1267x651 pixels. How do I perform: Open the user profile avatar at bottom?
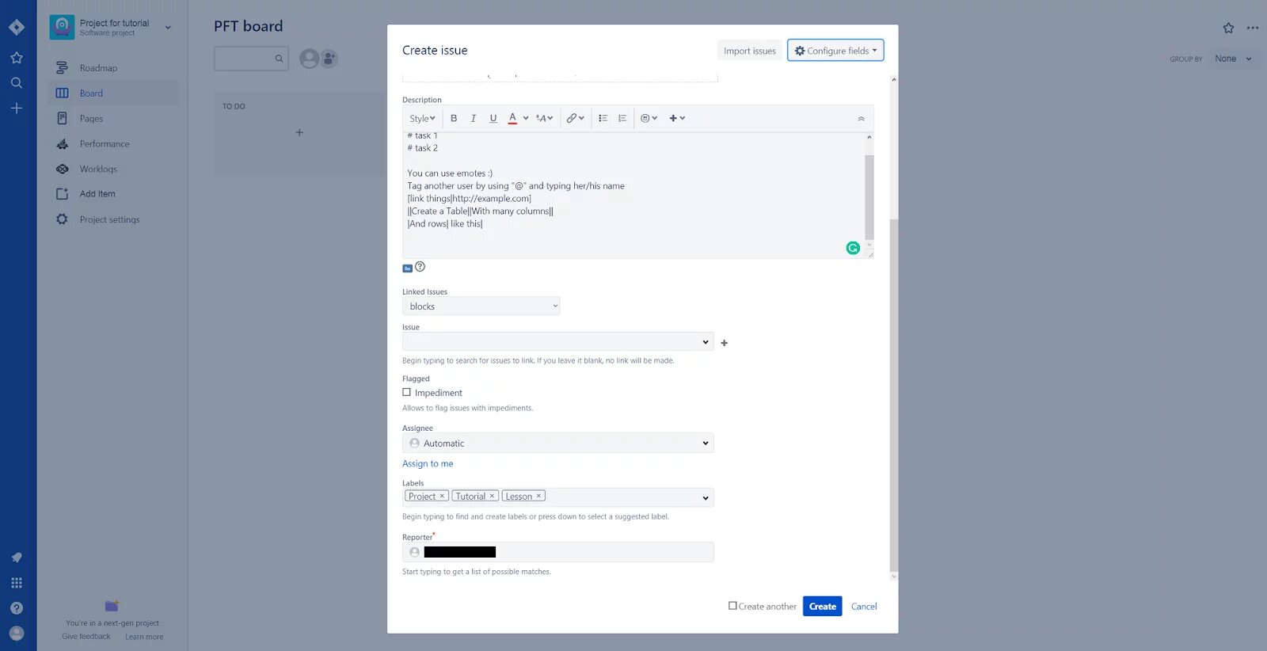(x=17, y=634)
